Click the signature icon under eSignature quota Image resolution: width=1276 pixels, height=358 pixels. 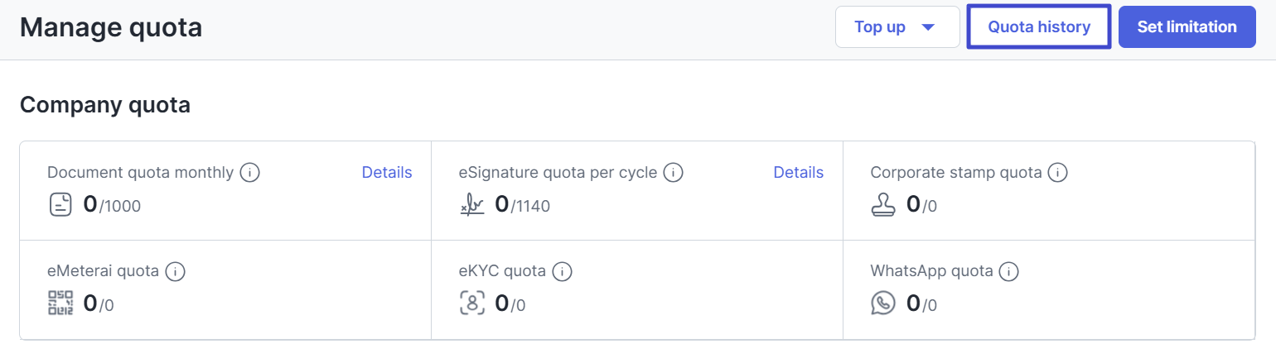pos(472,205)
